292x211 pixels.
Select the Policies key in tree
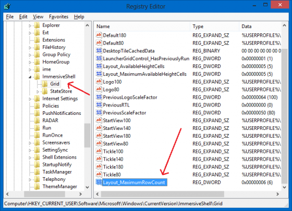[x=51, y=106]
